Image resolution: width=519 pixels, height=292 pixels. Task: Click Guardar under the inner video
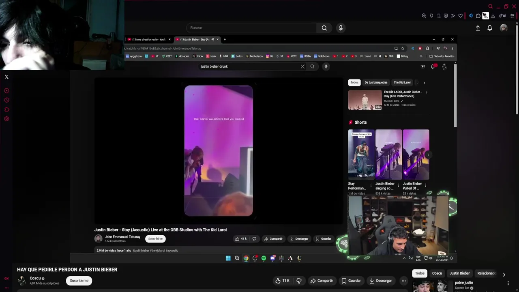[324, 239]
